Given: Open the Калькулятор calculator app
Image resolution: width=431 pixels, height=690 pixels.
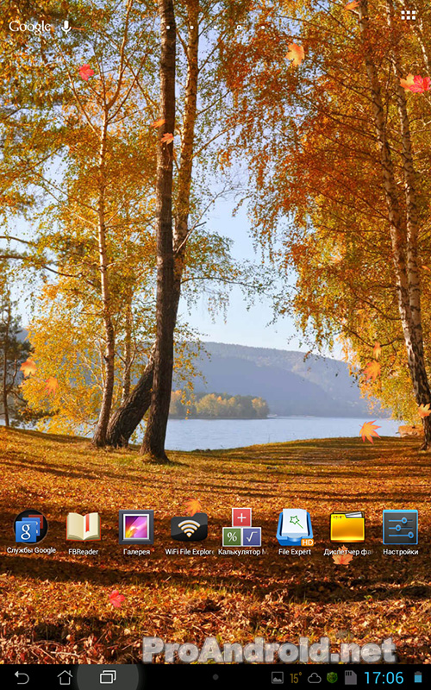Looking at the screenshot, I should 242,527.
